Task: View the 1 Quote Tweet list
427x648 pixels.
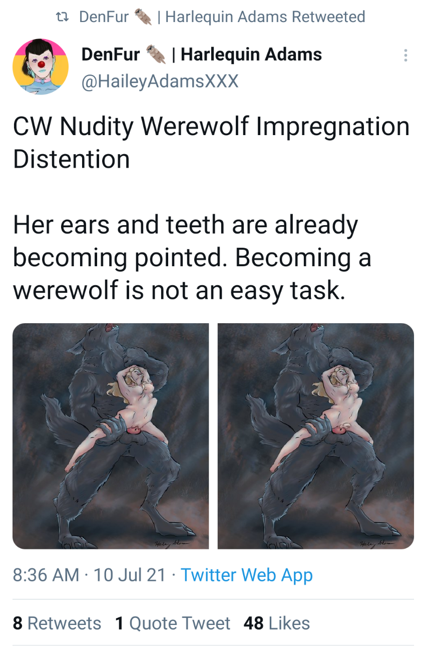Action: 173,623
